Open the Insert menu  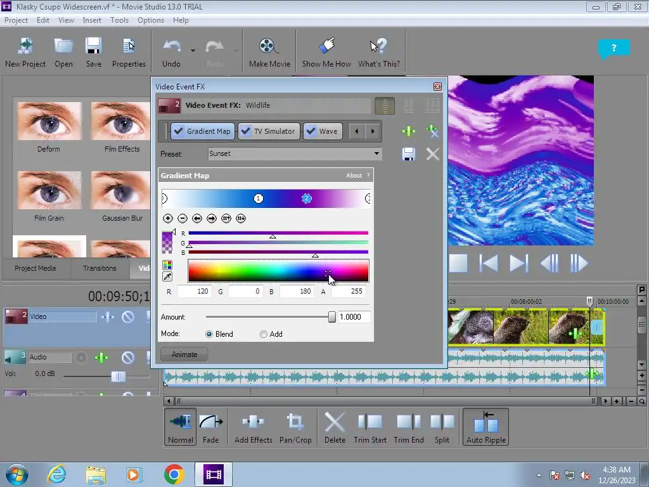coord(92,20)
